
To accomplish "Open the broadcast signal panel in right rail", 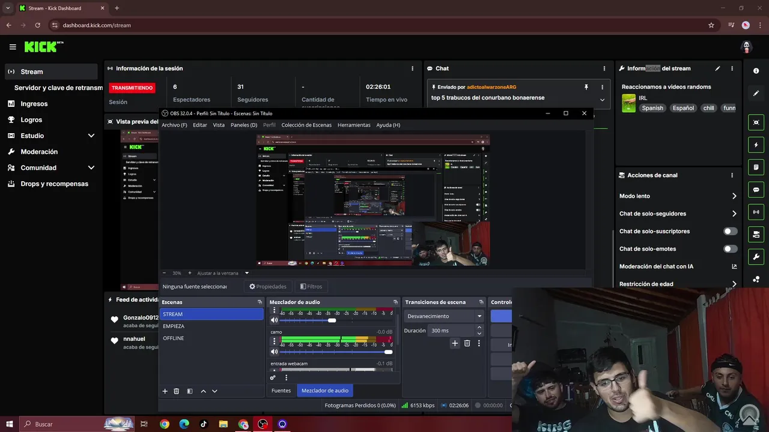I will (x=756, y=212).
